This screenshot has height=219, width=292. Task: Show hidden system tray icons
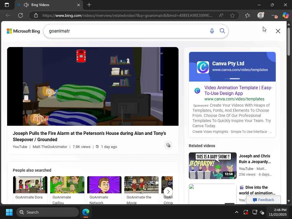237,212
